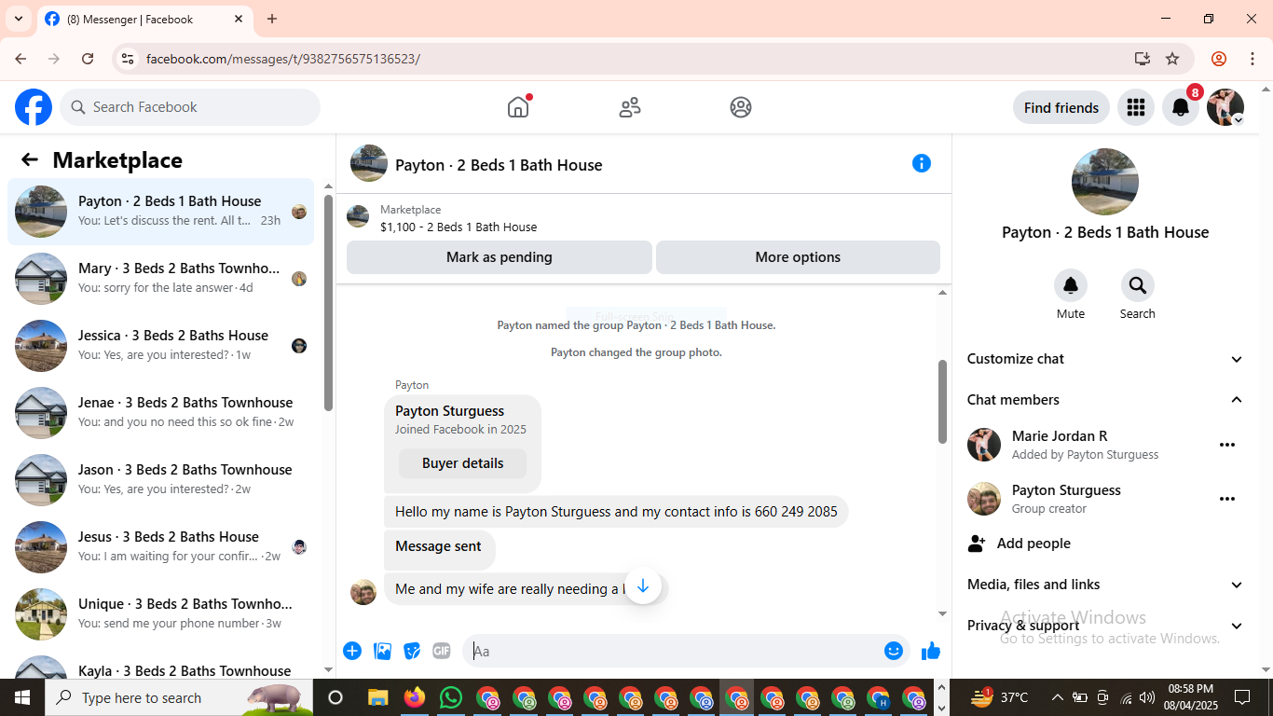Show hidden system tray icons
Screen dimensions: 1273x716
click(x=1057, y=697)
